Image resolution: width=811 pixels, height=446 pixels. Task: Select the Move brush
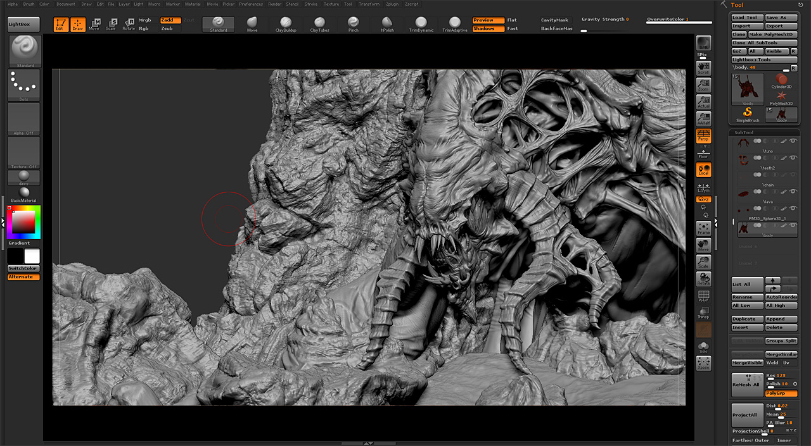252,24
